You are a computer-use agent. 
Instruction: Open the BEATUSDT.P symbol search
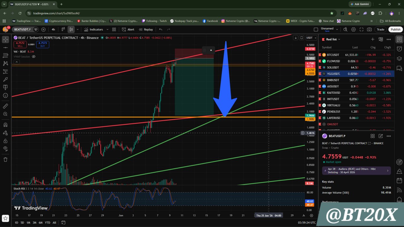[22, 29]
